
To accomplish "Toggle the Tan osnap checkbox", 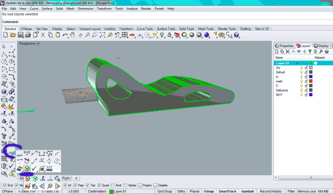I will click(87, 185).
